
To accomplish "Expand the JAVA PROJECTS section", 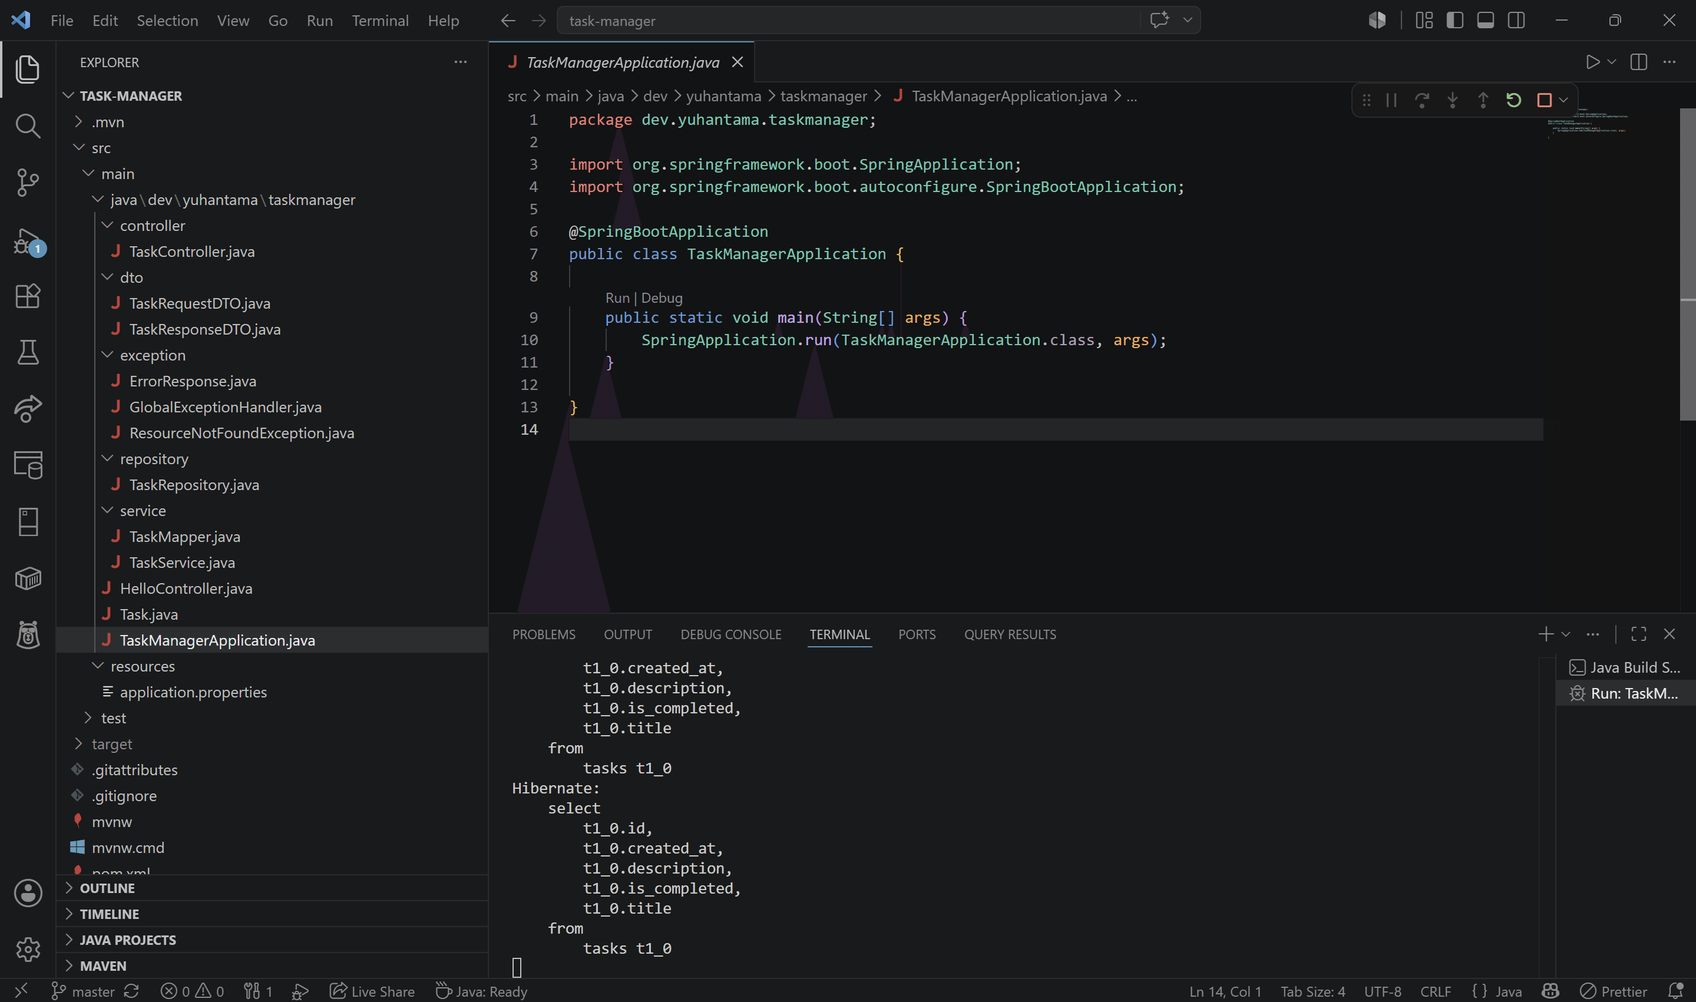I will coord(272,940).
